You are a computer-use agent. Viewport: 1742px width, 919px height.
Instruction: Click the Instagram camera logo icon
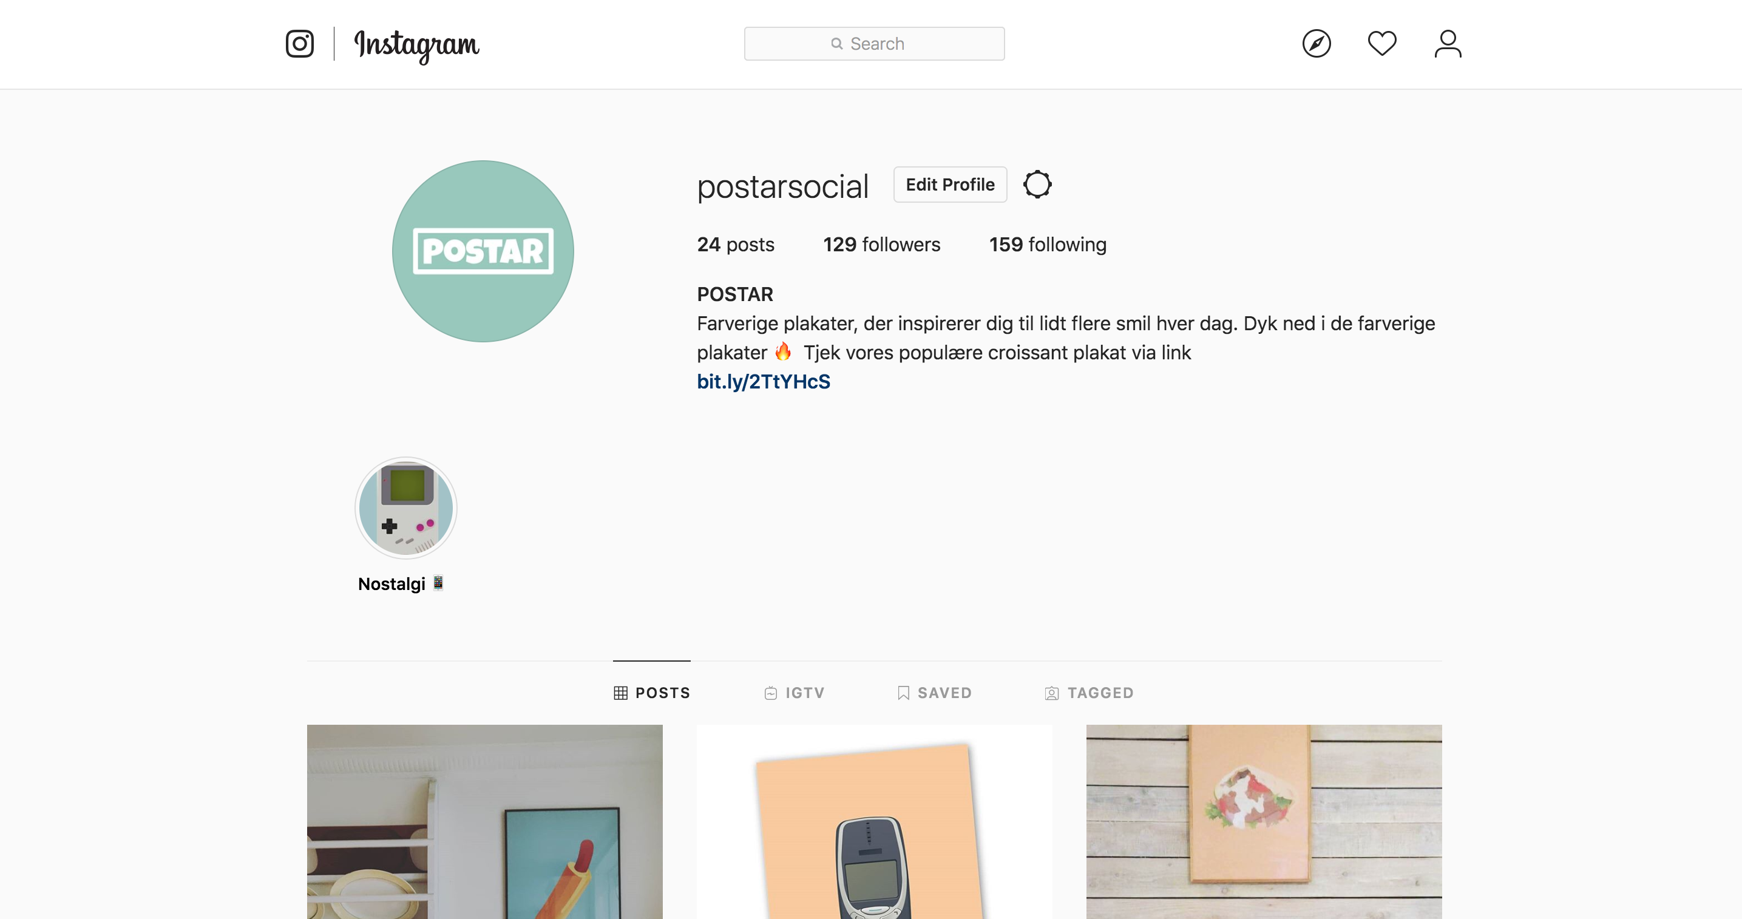pos(300,44)
